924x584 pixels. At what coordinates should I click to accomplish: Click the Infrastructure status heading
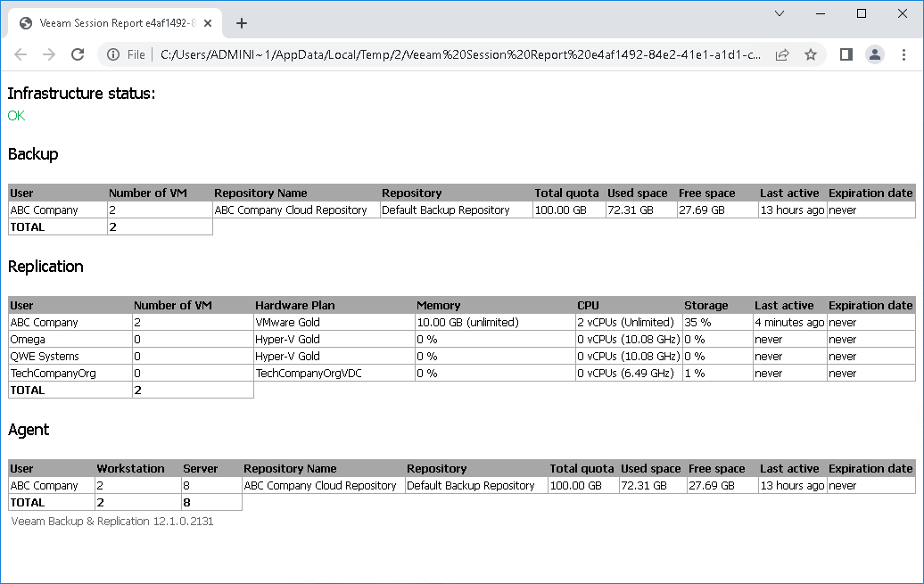pyautogui.click(x=81, y=93)
